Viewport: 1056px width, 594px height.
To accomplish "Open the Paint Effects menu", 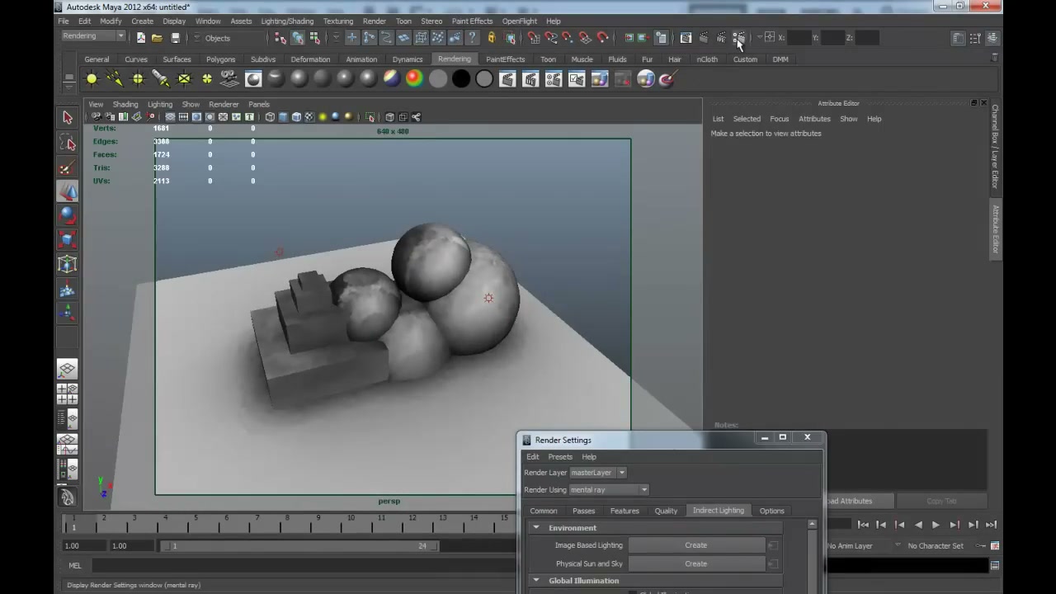I will 472,21.
